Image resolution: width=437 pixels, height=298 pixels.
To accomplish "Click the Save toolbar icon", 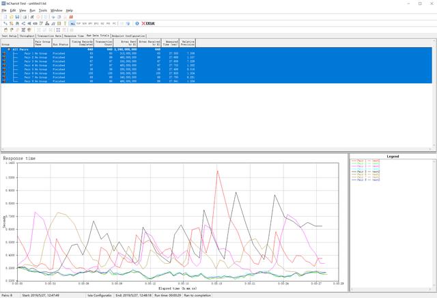I will [x=17, y=17].
